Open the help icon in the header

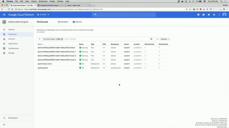click(209, 15)
